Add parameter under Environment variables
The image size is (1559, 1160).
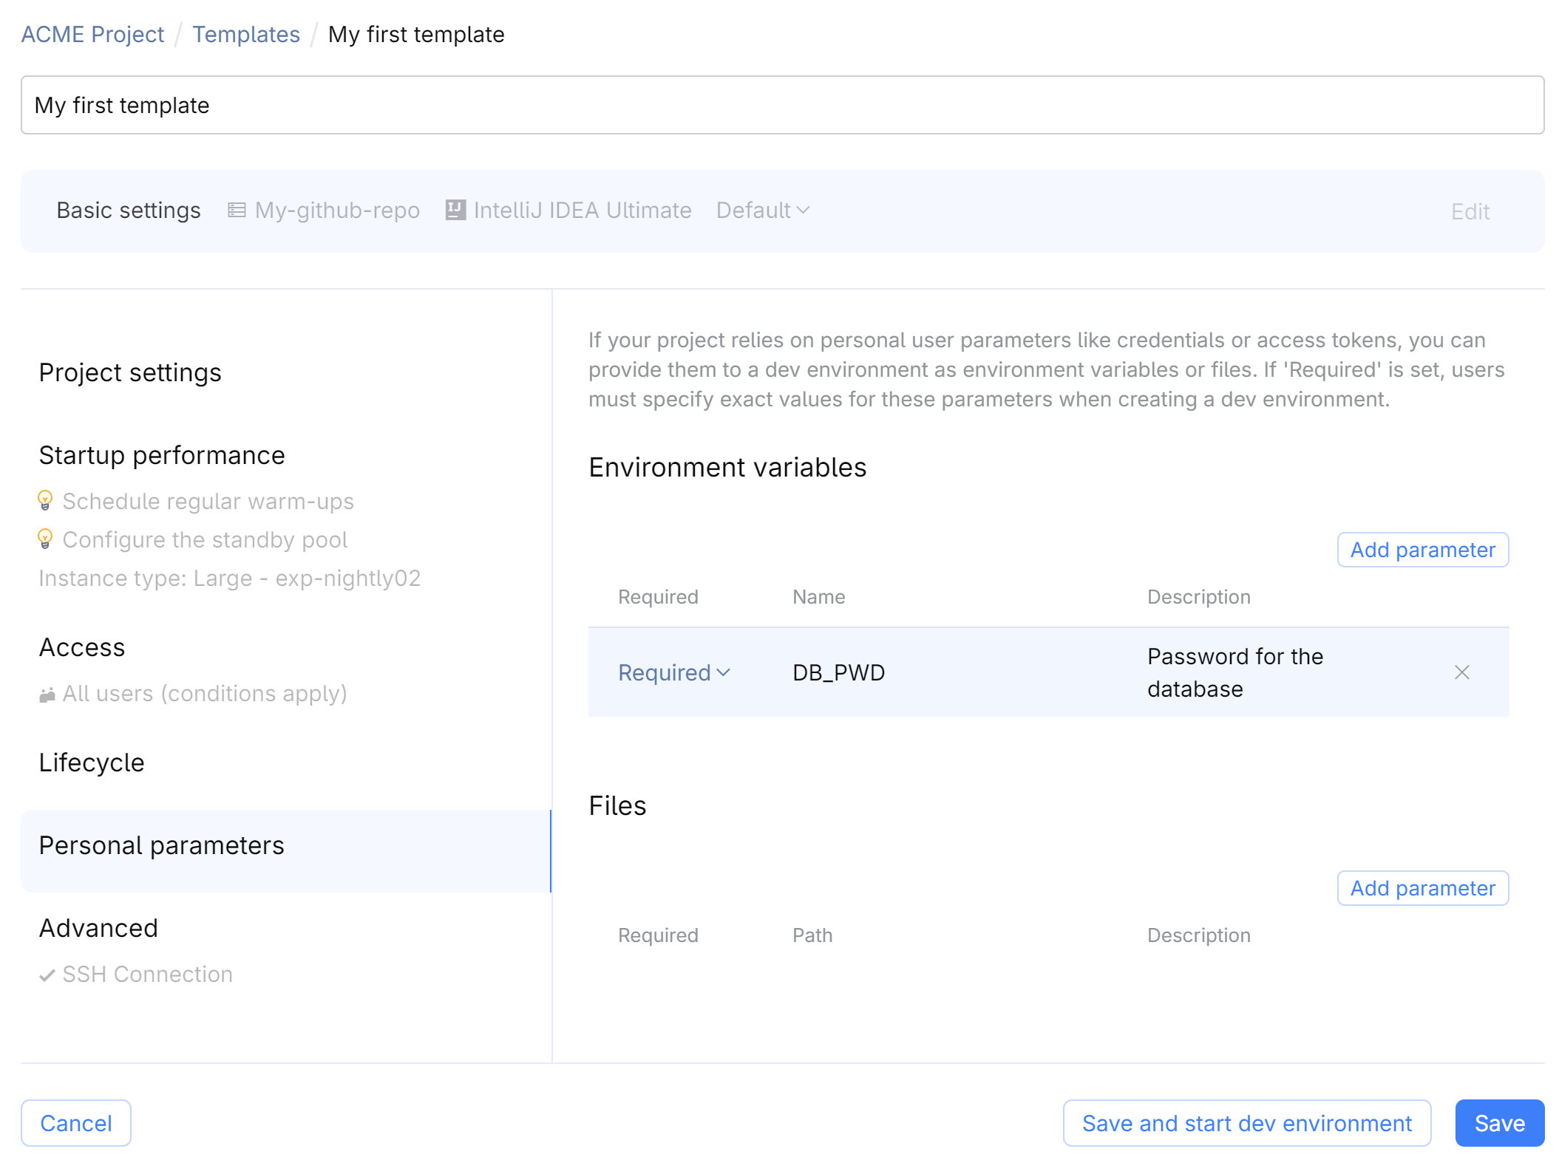(x=1422, y=550)
